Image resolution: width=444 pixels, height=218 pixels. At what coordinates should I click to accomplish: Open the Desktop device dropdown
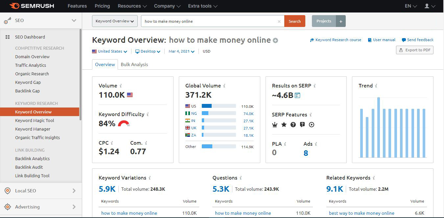tap(148, 51)
